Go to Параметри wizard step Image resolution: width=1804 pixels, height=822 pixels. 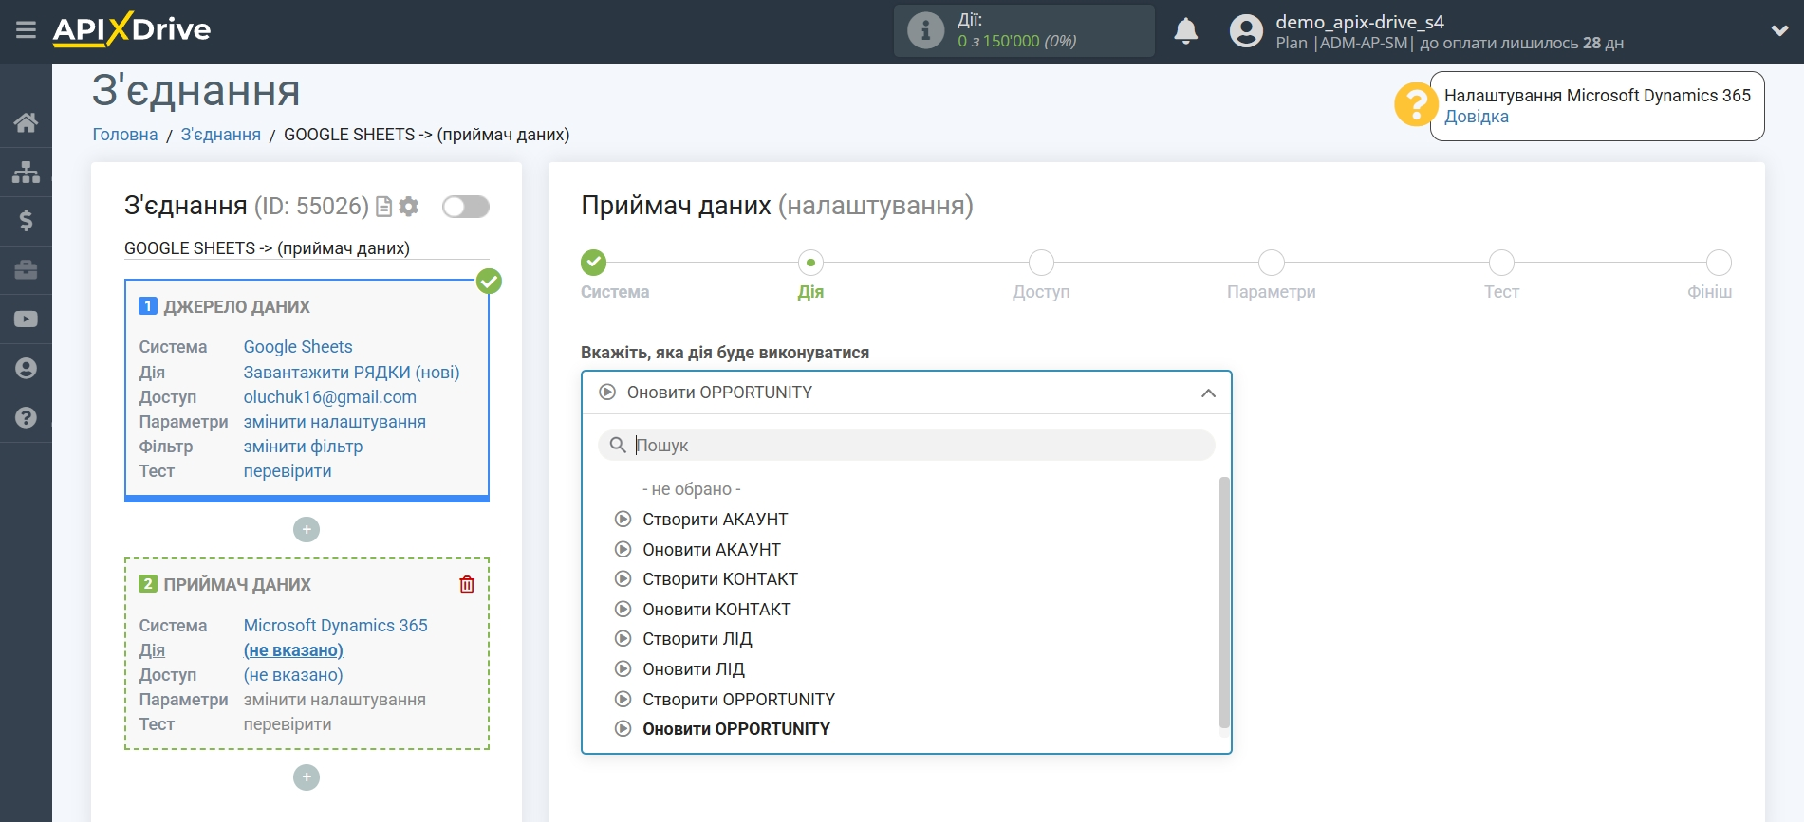[x=1272, y=263]
